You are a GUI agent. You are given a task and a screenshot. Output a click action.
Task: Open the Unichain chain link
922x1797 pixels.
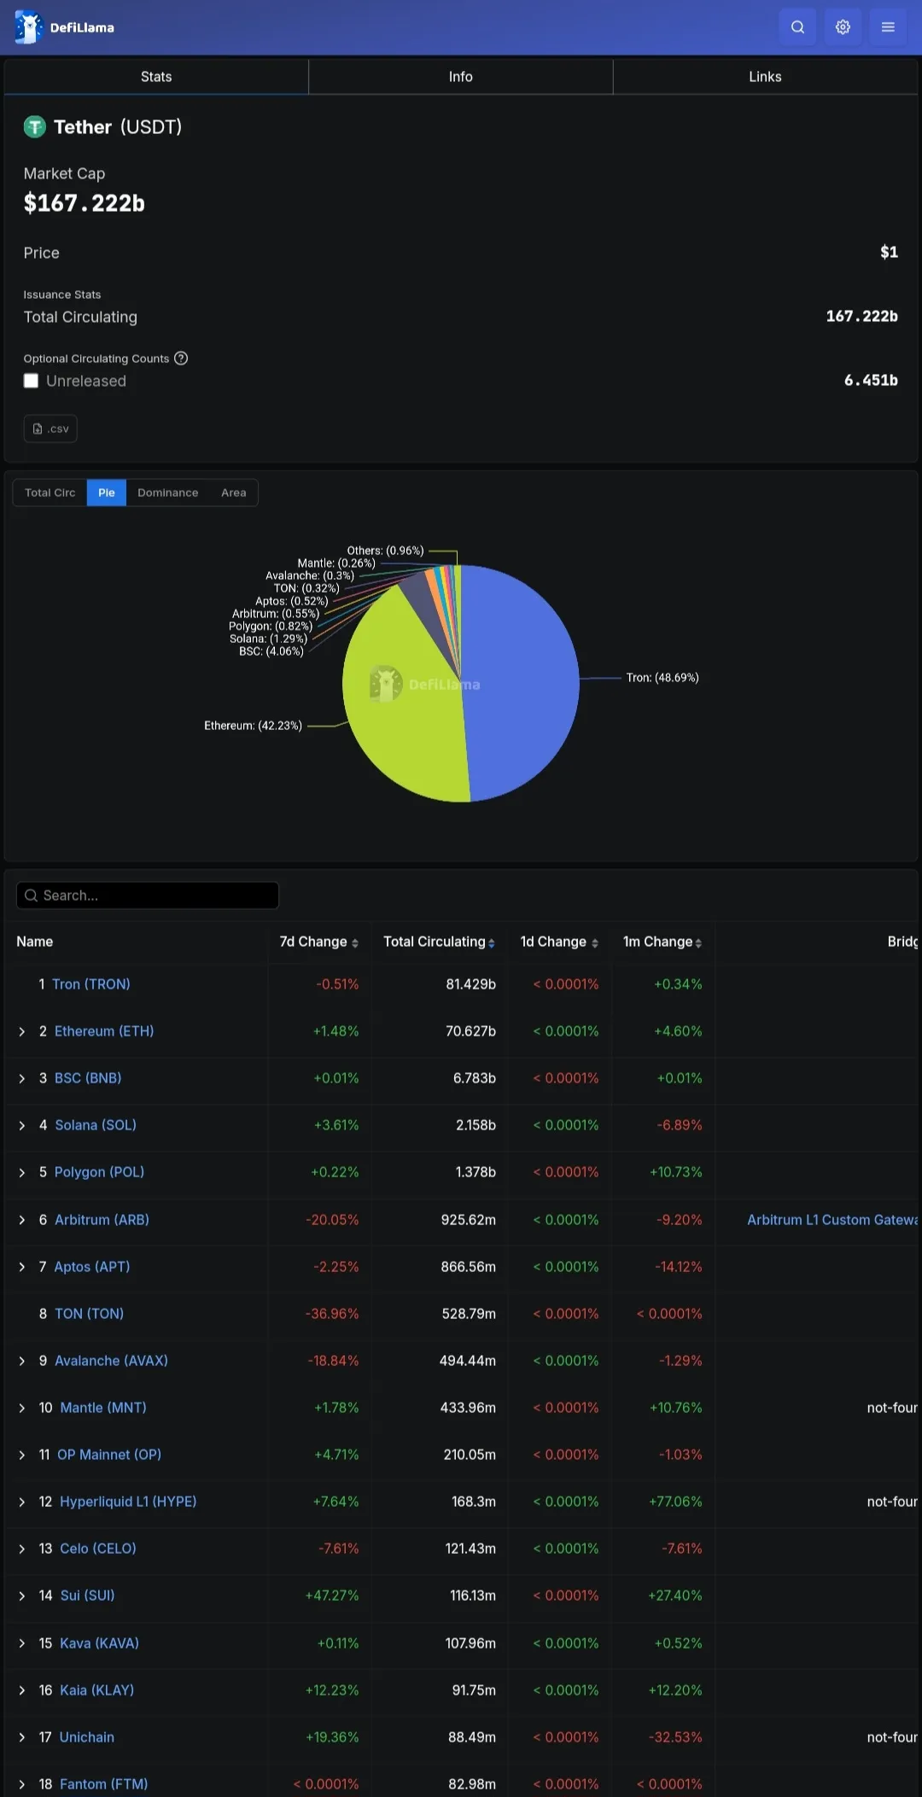(87, 1737)
